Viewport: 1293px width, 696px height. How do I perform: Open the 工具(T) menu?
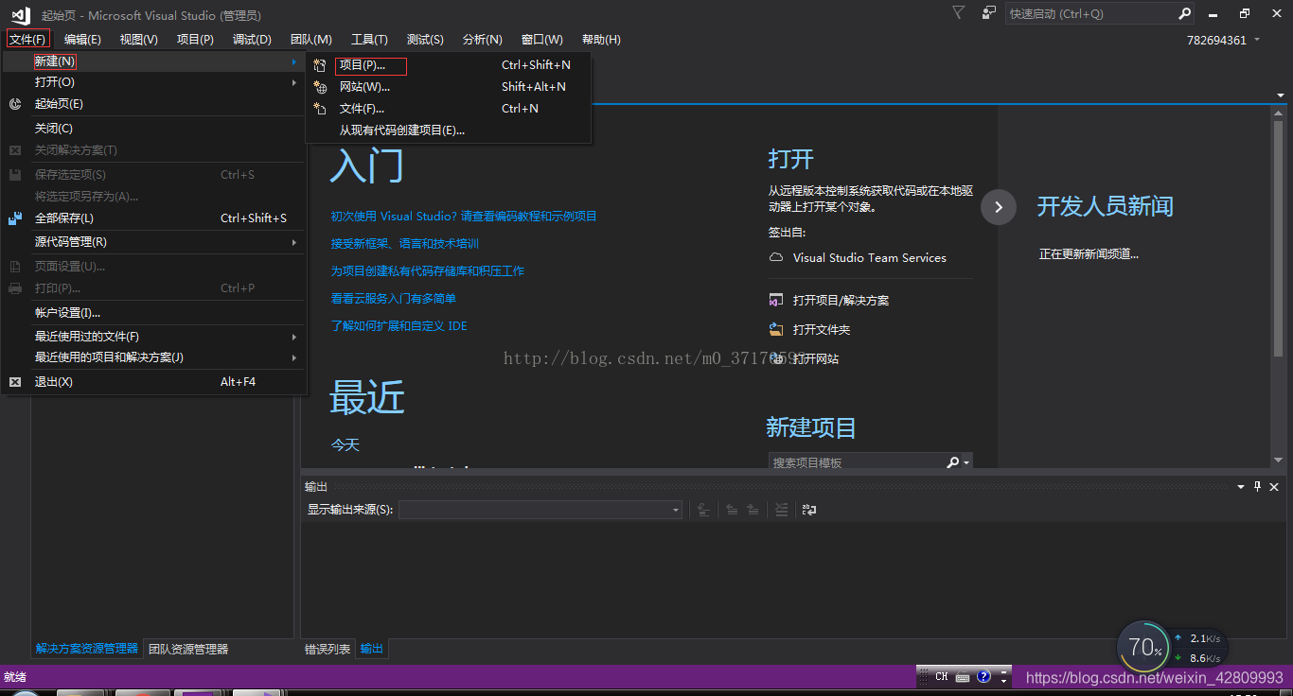point(369,39)
